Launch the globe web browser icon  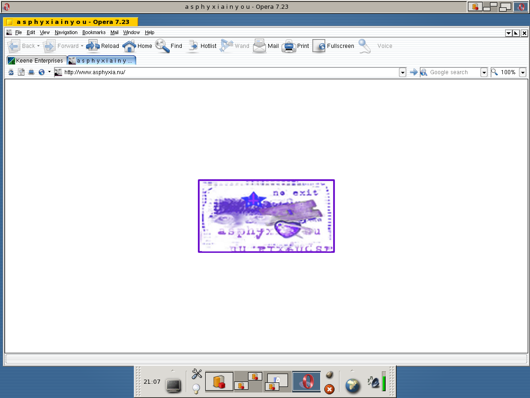[x=352, y=386]
